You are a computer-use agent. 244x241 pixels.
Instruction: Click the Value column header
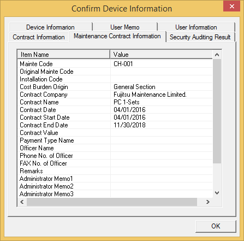pyautogui.click(x=161, y=55)
